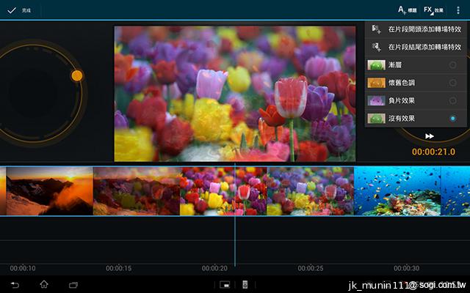Select the bright tulip clip in timeline
Image resolution: width=470 pixels, height=293 pixels.
(223, 191)
